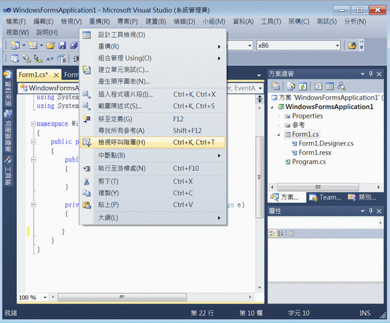The height and width of the screenshot is (323, 390).
Task: Click Alphabetical sort icon in 屬性 panel
Action: click(280, 234)
